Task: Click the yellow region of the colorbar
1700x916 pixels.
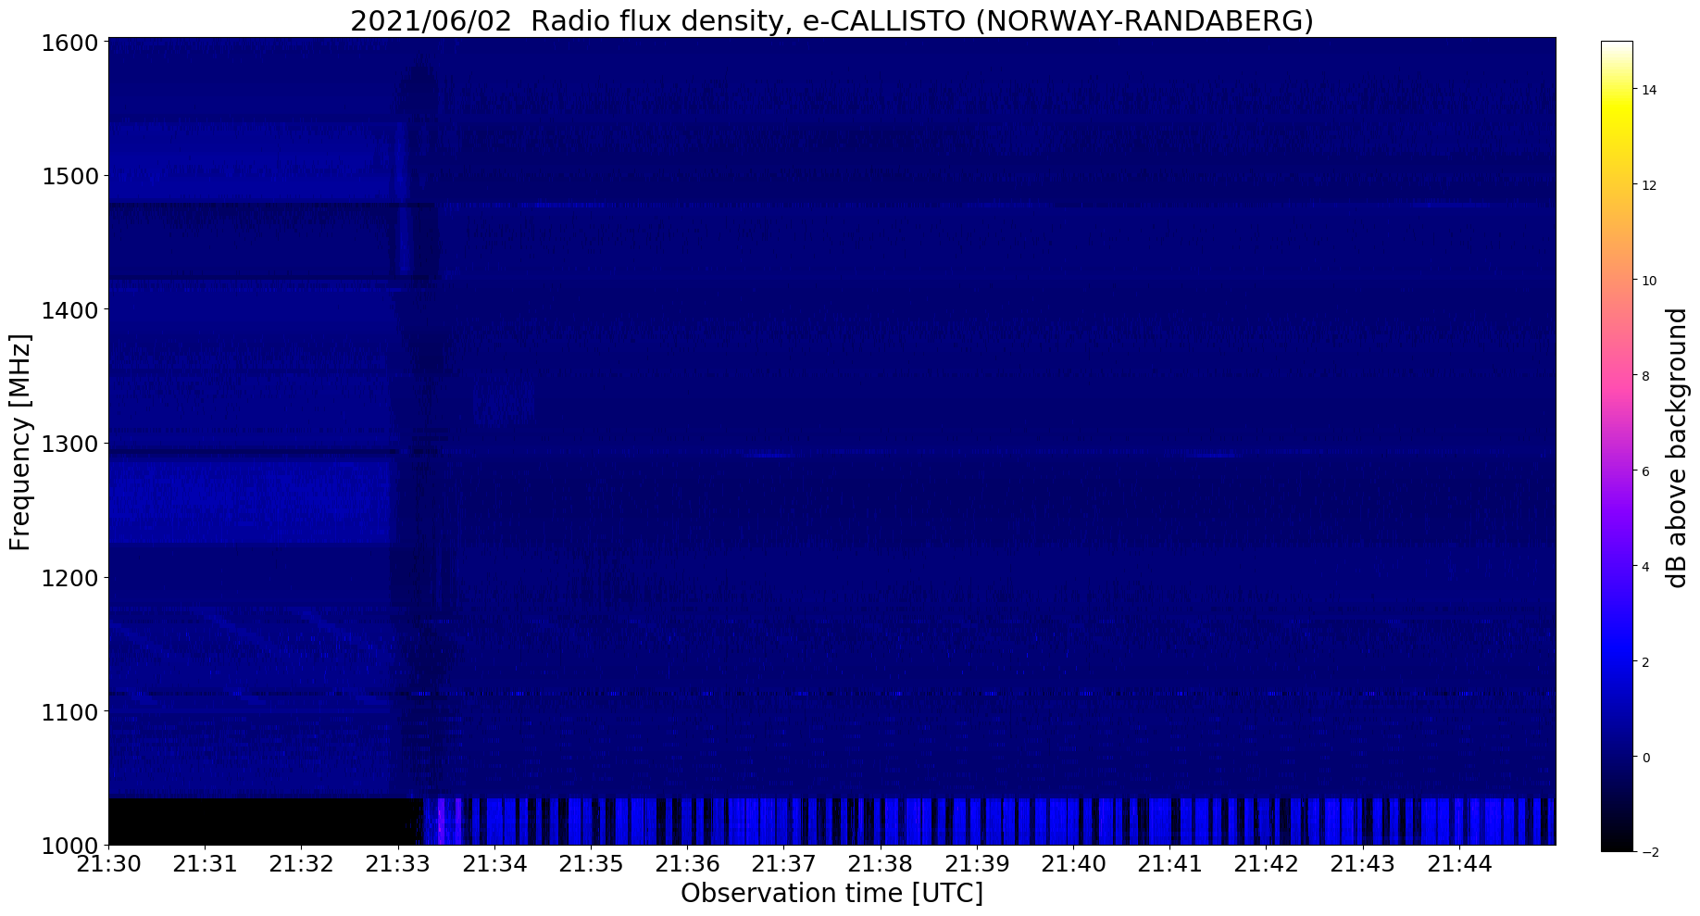Action: tap(1617, 111)
